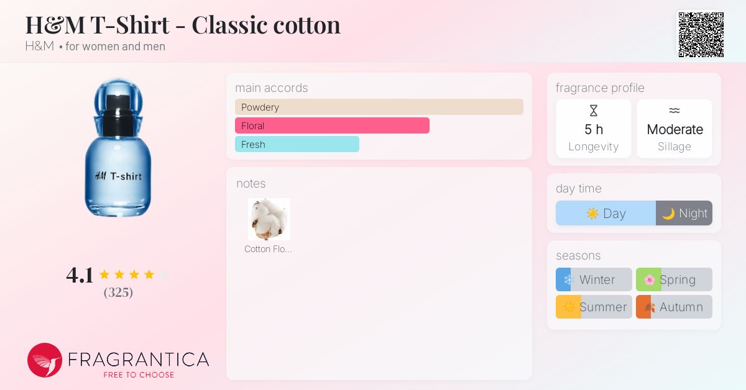Switch to the Spring season option
Screen dimensions: 746x390
click(674, 279)
